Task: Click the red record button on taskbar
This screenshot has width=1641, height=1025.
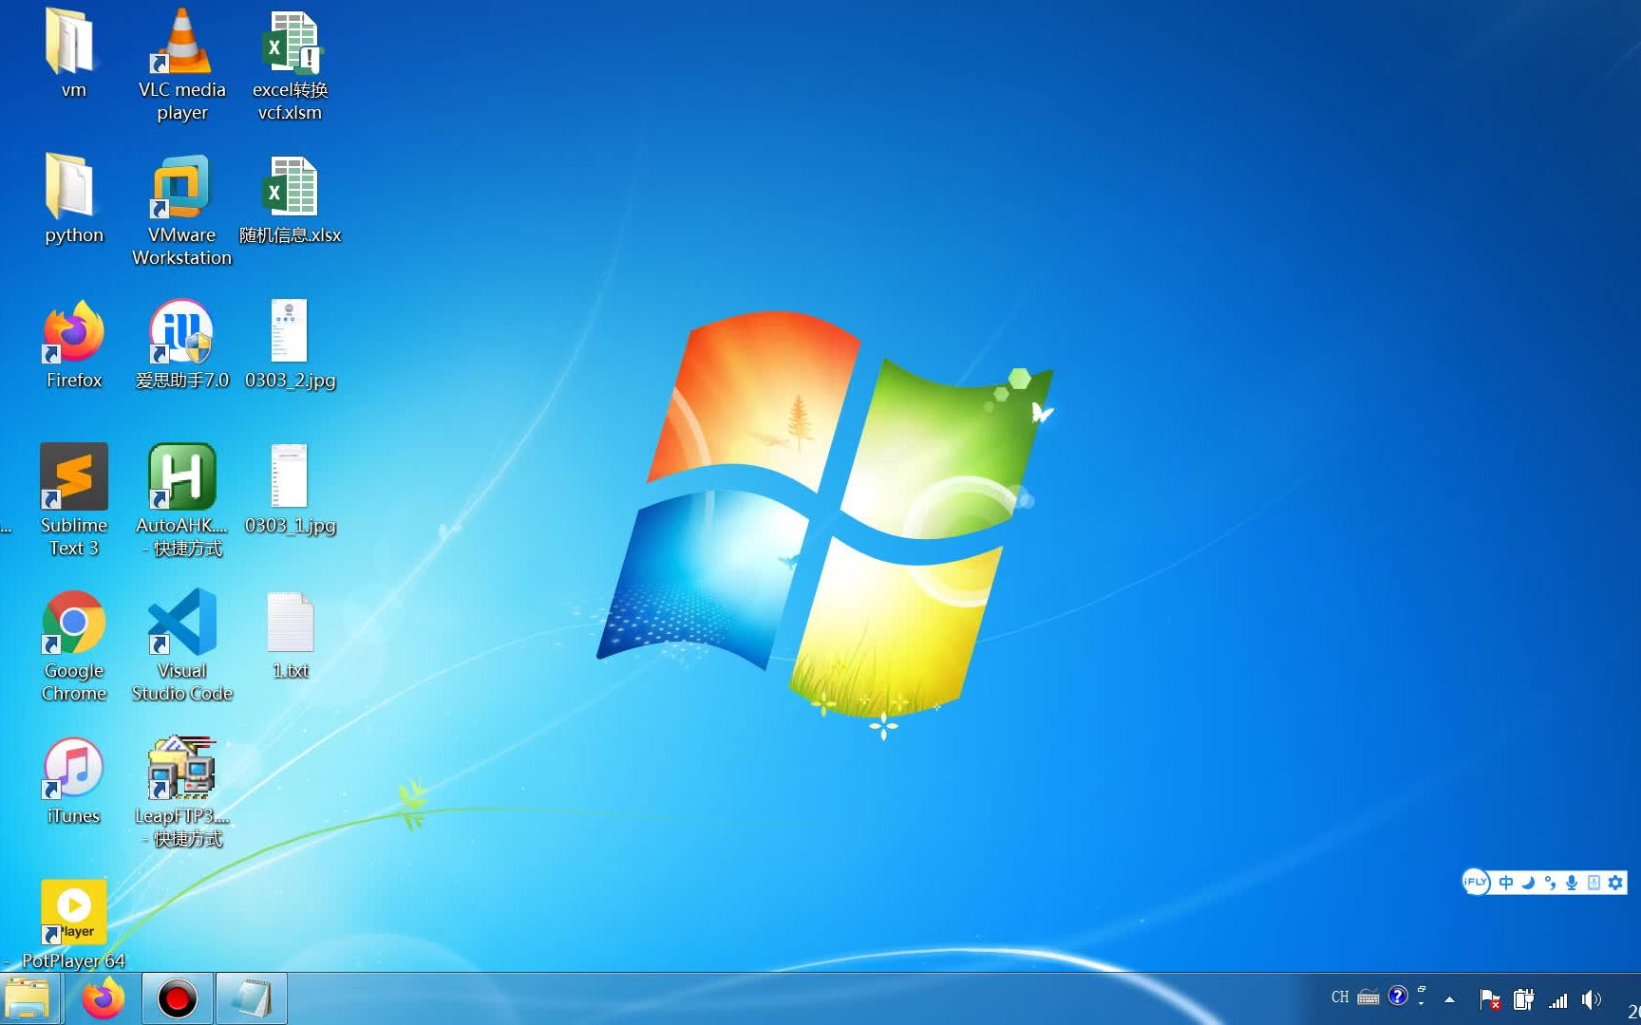Action: click(177, 998)
